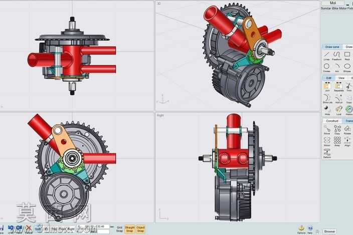Click the Redo icon
Viewport: 353px width, 235px height.
[x=20, y=229]
